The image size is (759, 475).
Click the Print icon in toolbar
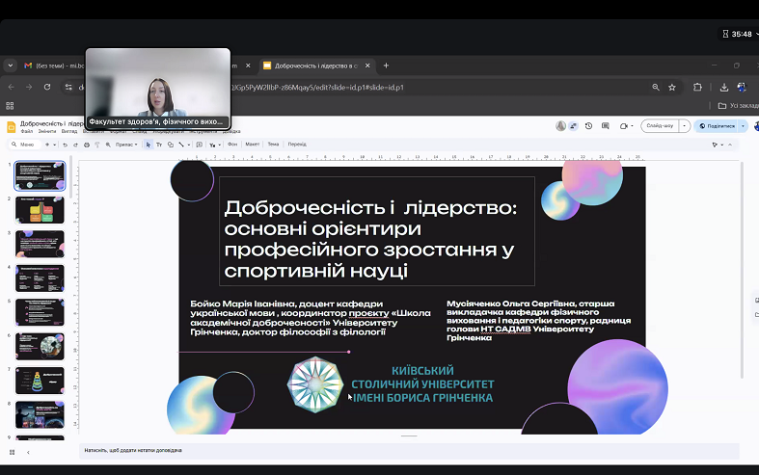coord(87,145)
